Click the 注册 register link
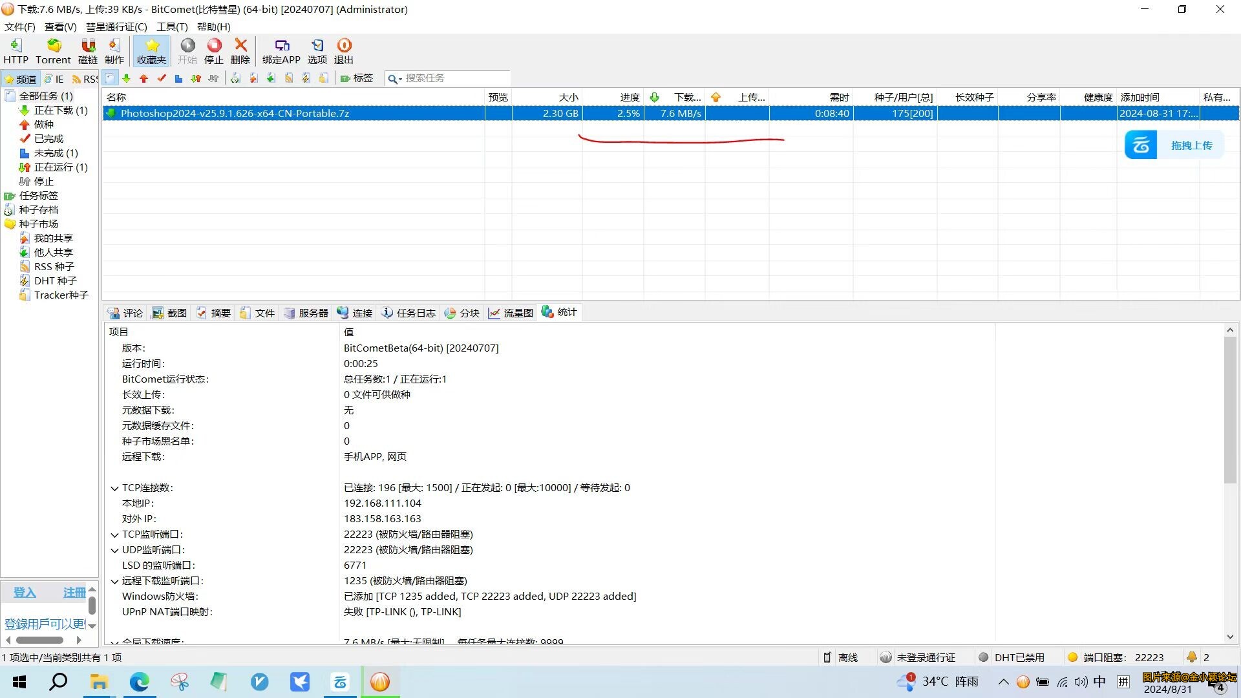 74,593
